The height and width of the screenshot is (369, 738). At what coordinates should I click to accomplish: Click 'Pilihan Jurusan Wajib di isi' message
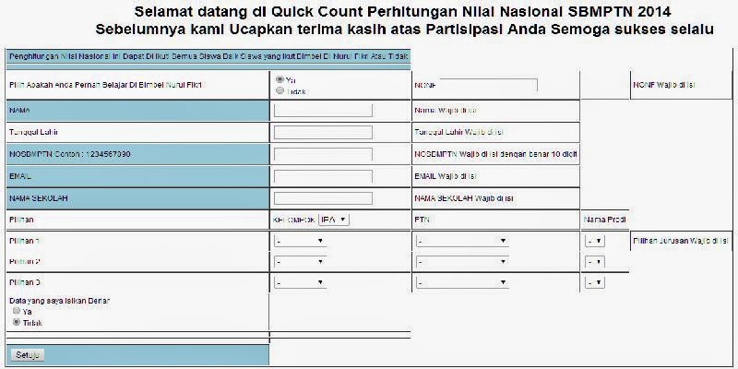[681, 241]
